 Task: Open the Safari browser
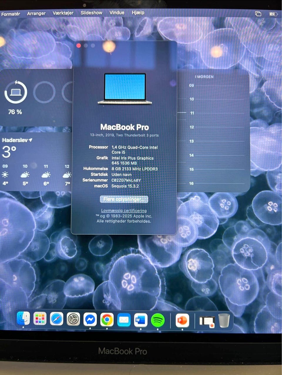tap(56, 319)
